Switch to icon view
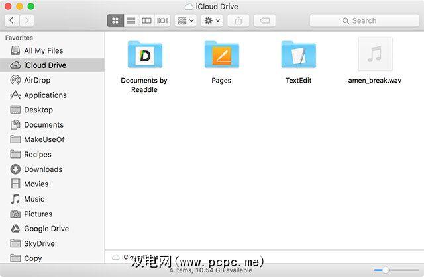This screenshot has height=277, width=424. click(x=115, y=20)
